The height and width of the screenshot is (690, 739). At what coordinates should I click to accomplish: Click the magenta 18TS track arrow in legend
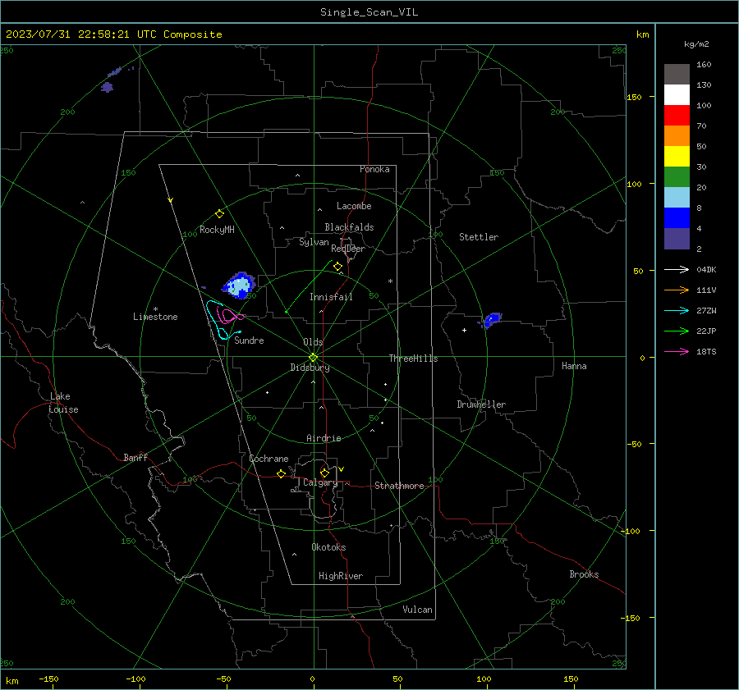(677, 352)
